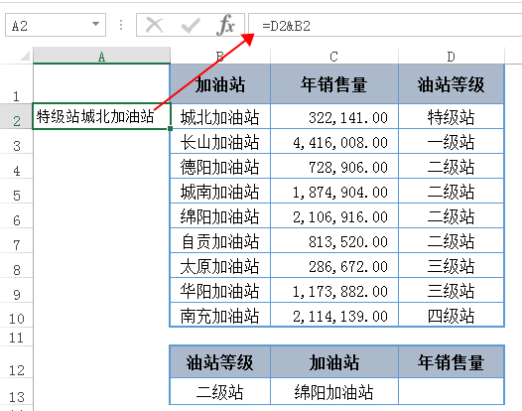Click the Enter checkmark formula button
This screenshot has width=522, height=411.
point(191,25)
